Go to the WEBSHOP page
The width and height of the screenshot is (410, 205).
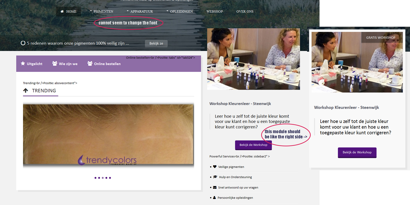click(215, 11)
